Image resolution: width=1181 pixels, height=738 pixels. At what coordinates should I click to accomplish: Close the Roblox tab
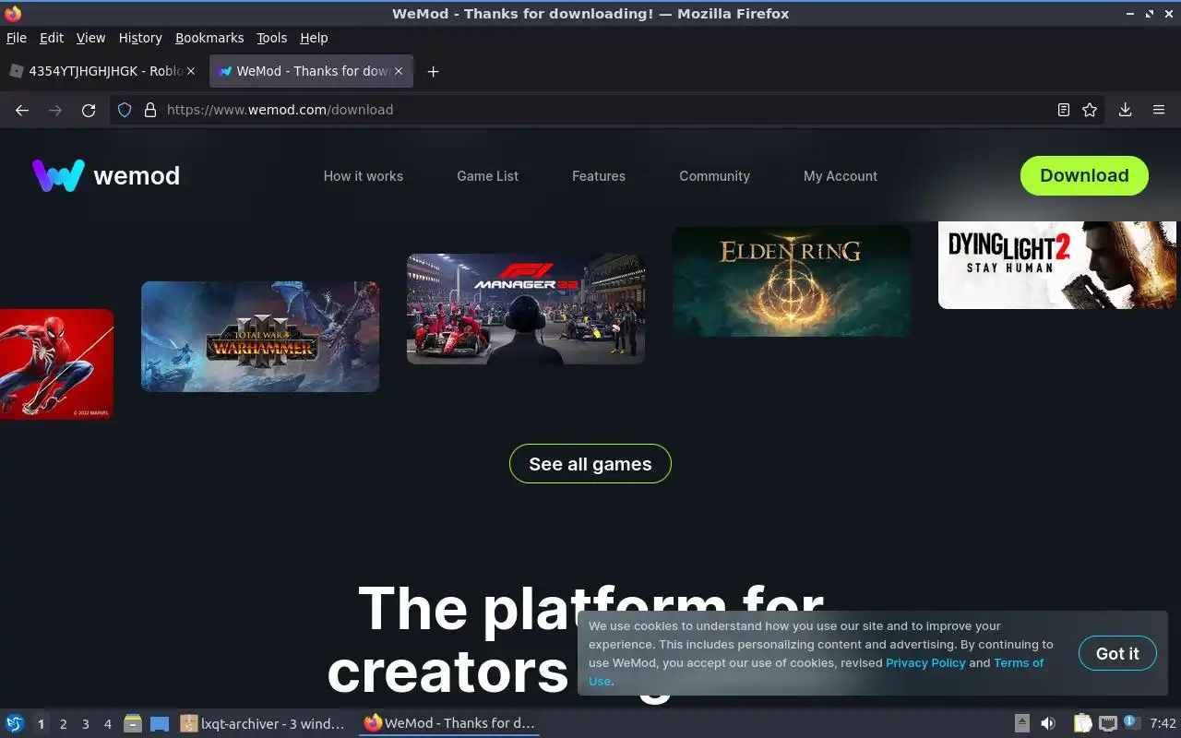tap(191, 71)
